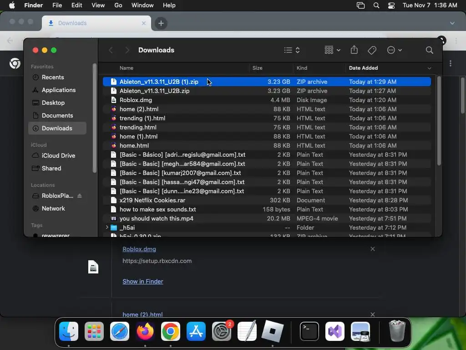The width and height of the screenshot is (466, 350).
Task: Open the Edit menu in menu bar
Action: coord(76,5)
